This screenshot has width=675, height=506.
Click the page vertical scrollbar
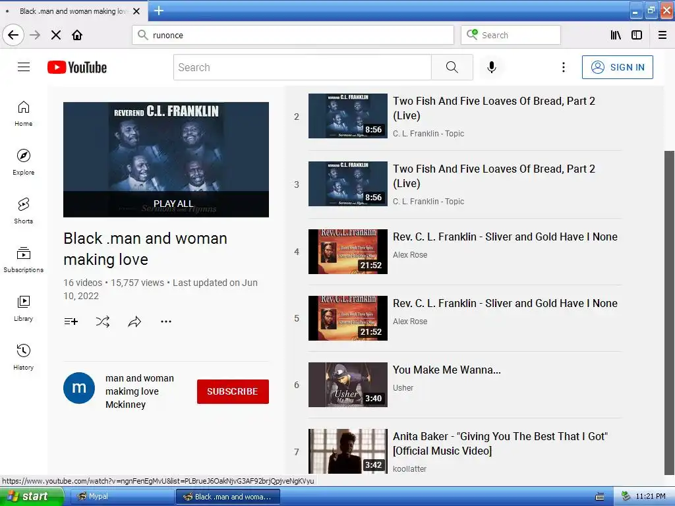(x=670, y=312)
